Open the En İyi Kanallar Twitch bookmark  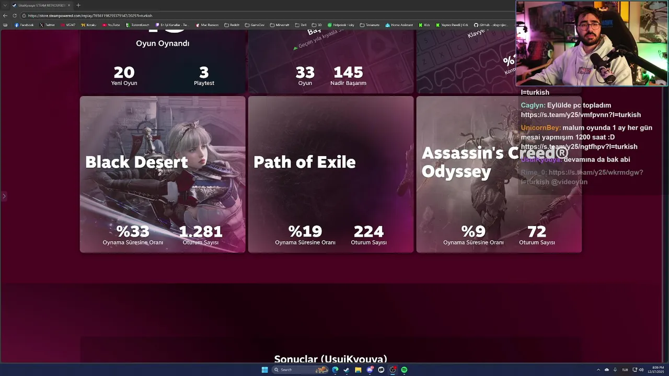click(x=173, y=25)
